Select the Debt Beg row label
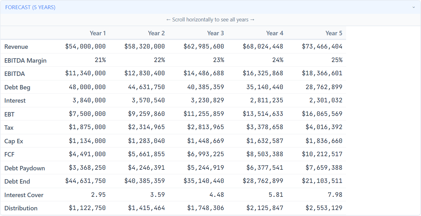 [17, 87]
